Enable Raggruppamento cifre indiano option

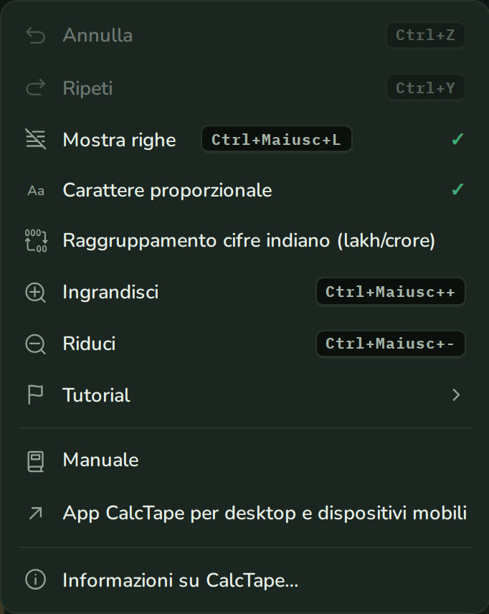click(244, 240)
